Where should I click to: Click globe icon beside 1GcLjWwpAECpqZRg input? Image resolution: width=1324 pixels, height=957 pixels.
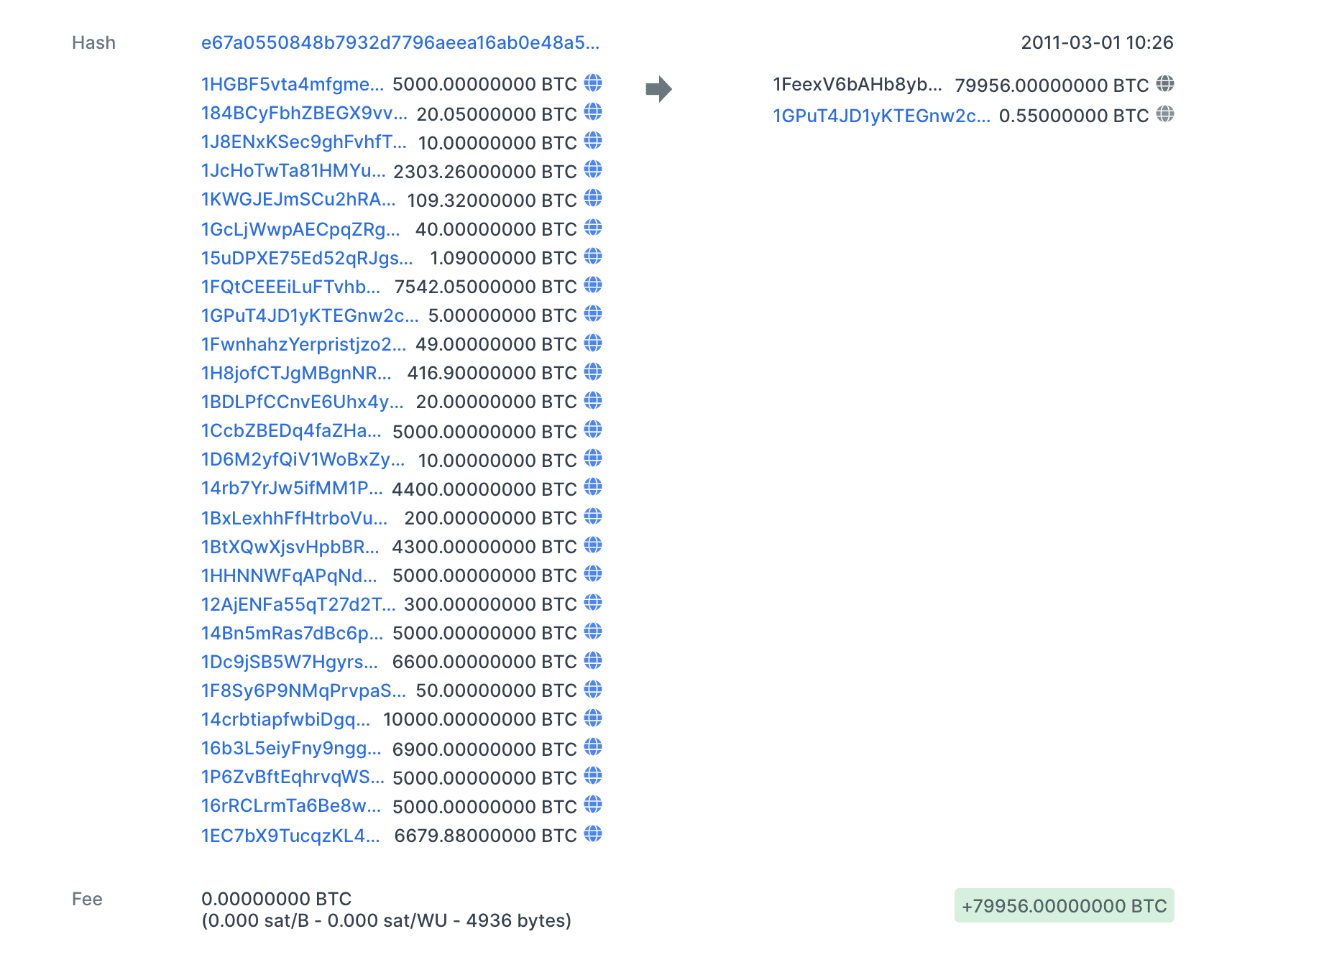coord(593,228)
